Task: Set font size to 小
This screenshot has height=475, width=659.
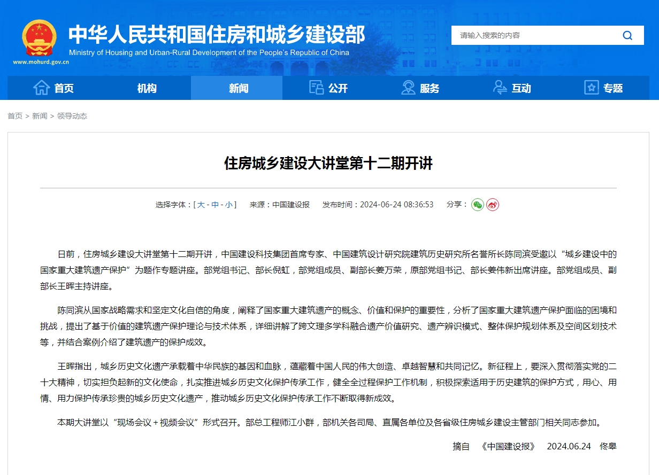Action: coord(229,205)
